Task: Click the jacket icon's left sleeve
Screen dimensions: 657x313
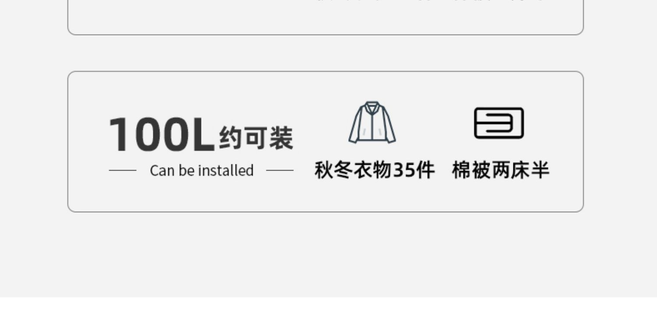Action: click(355, 127)
